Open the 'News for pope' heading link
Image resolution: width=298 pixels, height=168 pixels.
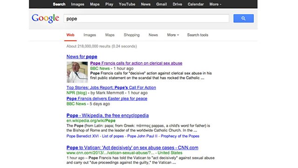82,57
